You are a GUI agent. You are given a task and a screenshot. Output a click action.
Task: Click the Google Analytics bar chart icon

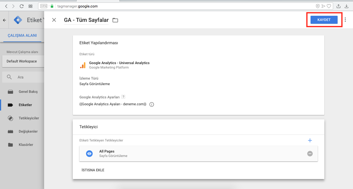[x=83, y=65]
